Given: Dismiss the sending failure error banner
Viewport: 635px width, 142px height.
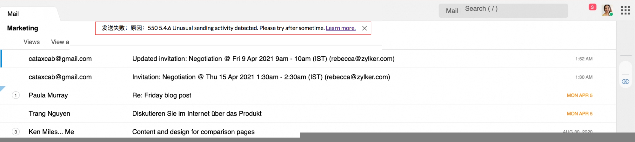Looking at the screenshot, I should click(364, 28).
